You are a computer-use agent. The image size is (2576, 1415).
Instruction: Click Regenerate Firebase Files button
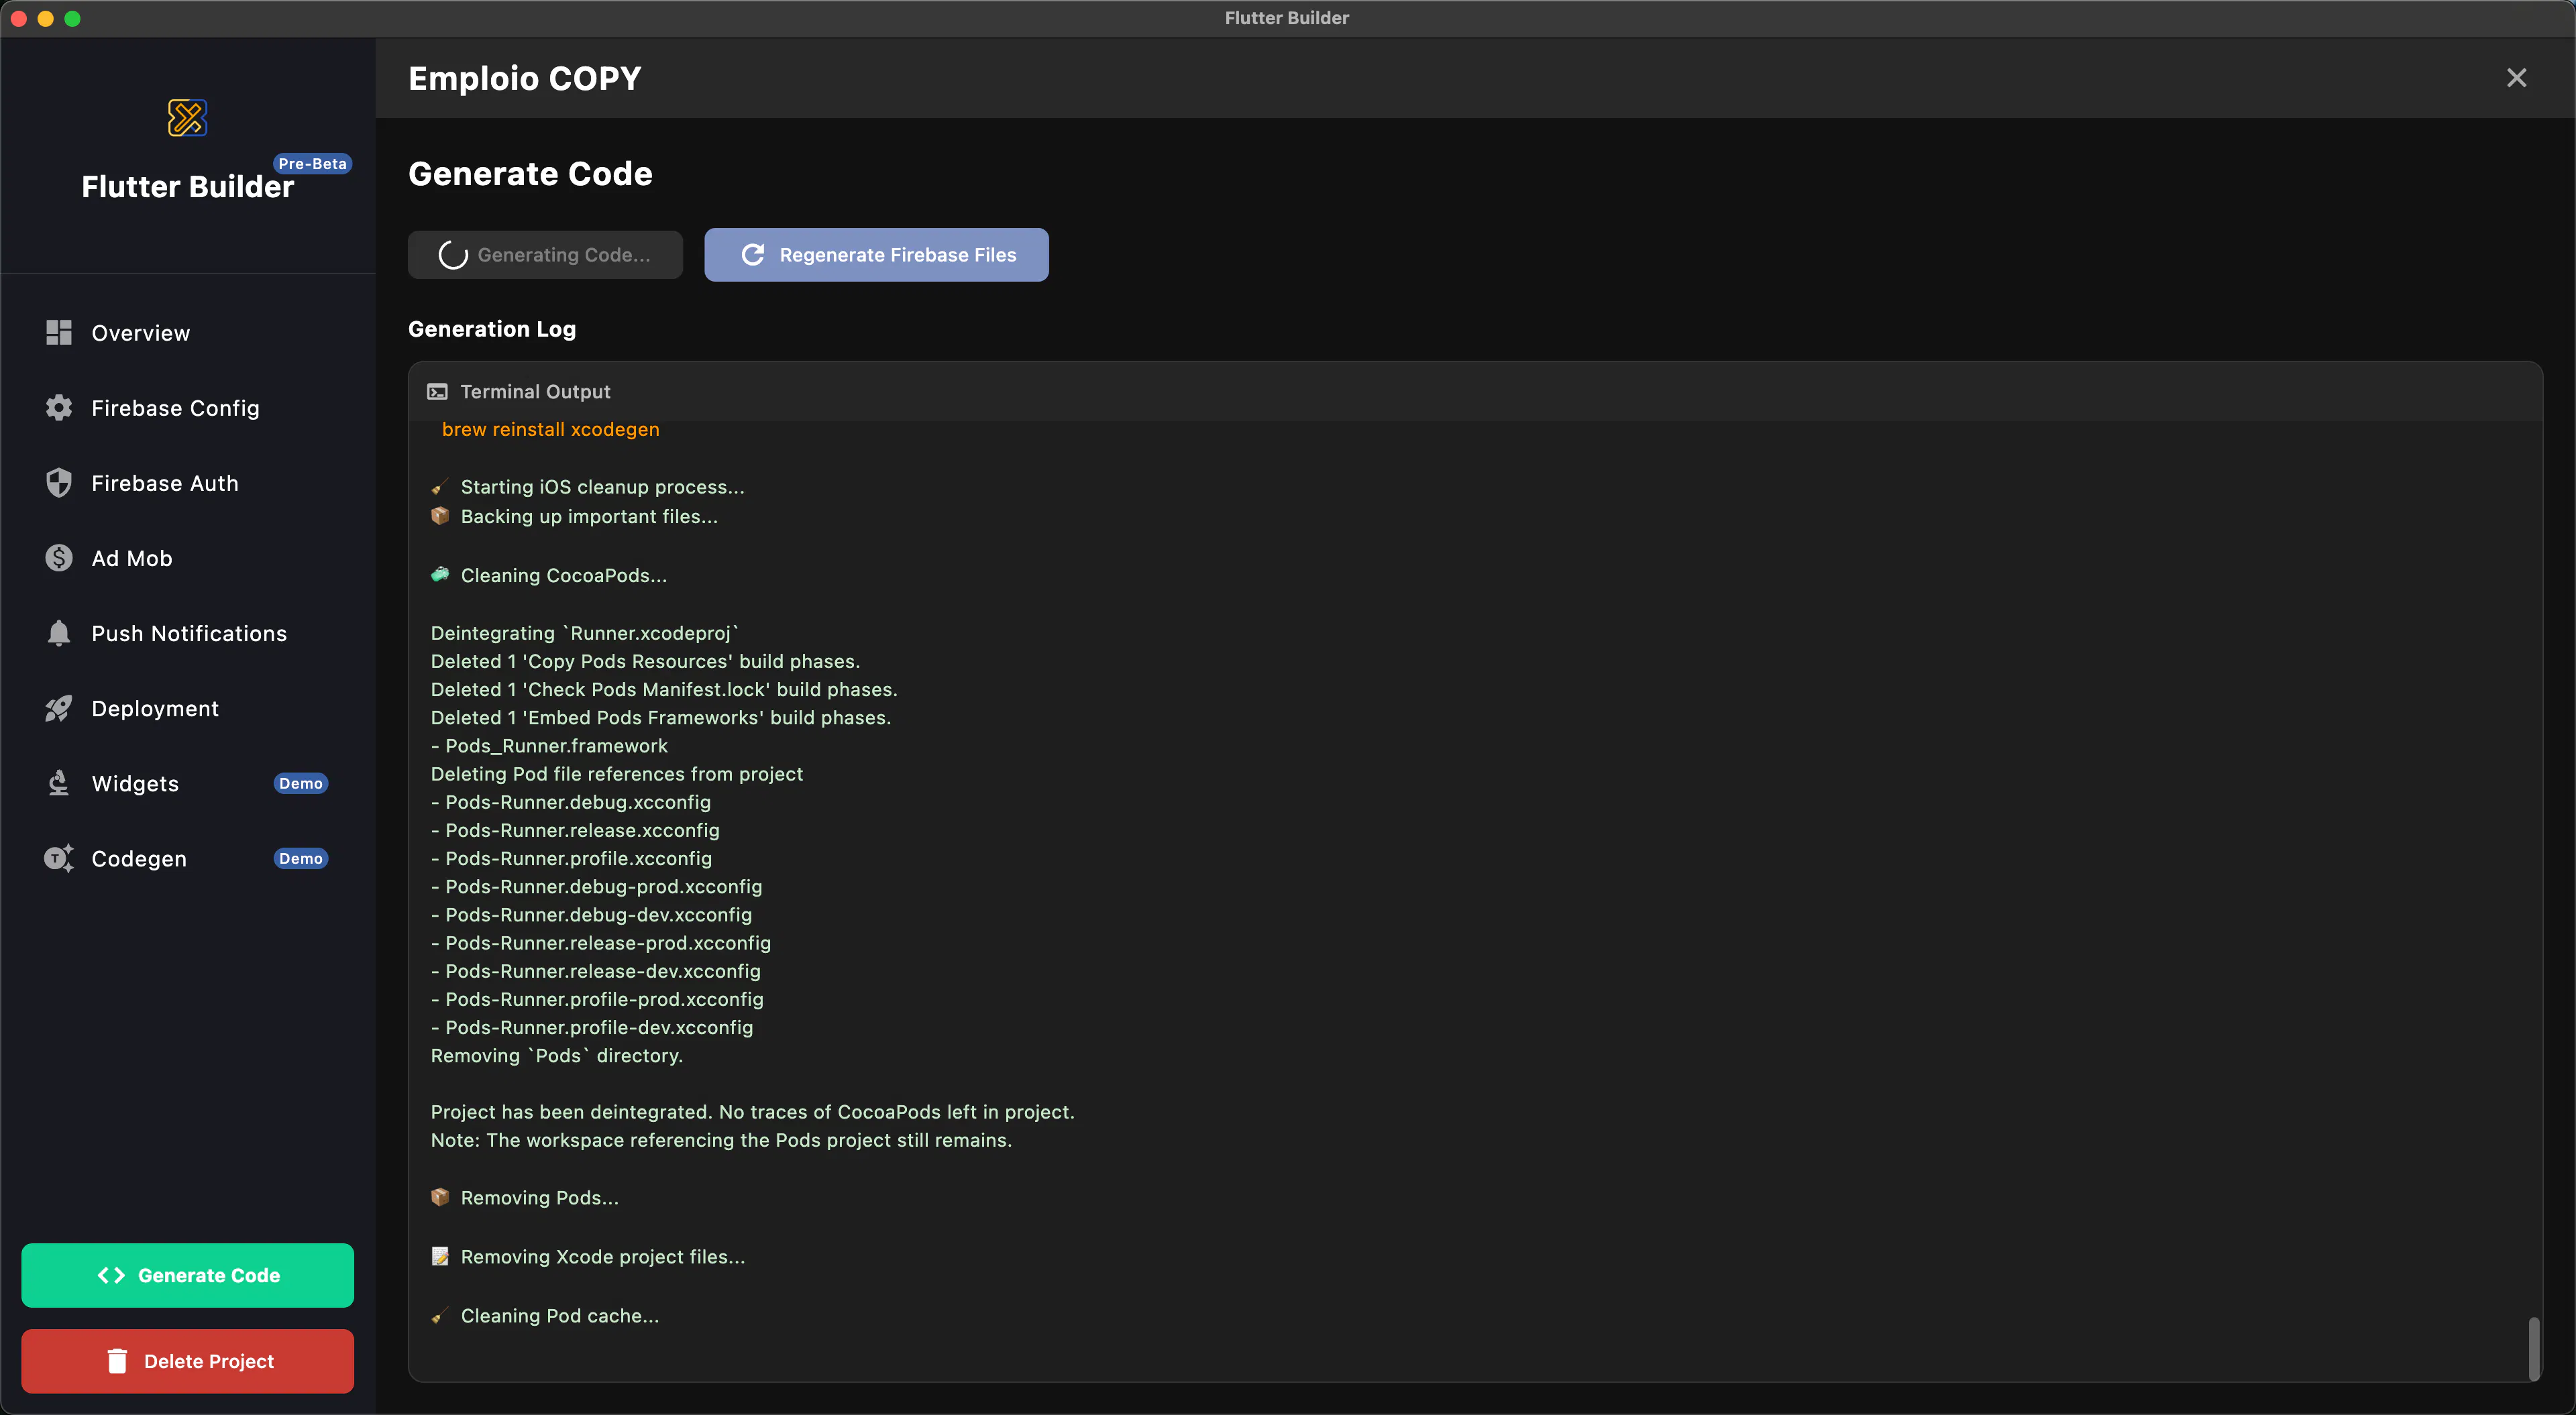coord(876,255)
